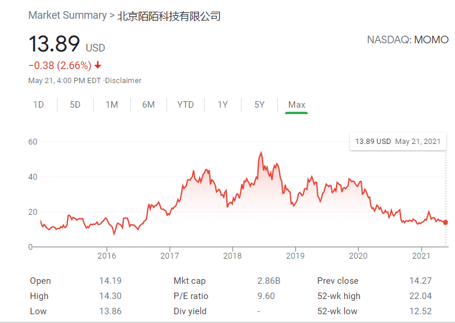Click the 2016 label on chart axis
455x323 pixels.
[x=106, y=256]
